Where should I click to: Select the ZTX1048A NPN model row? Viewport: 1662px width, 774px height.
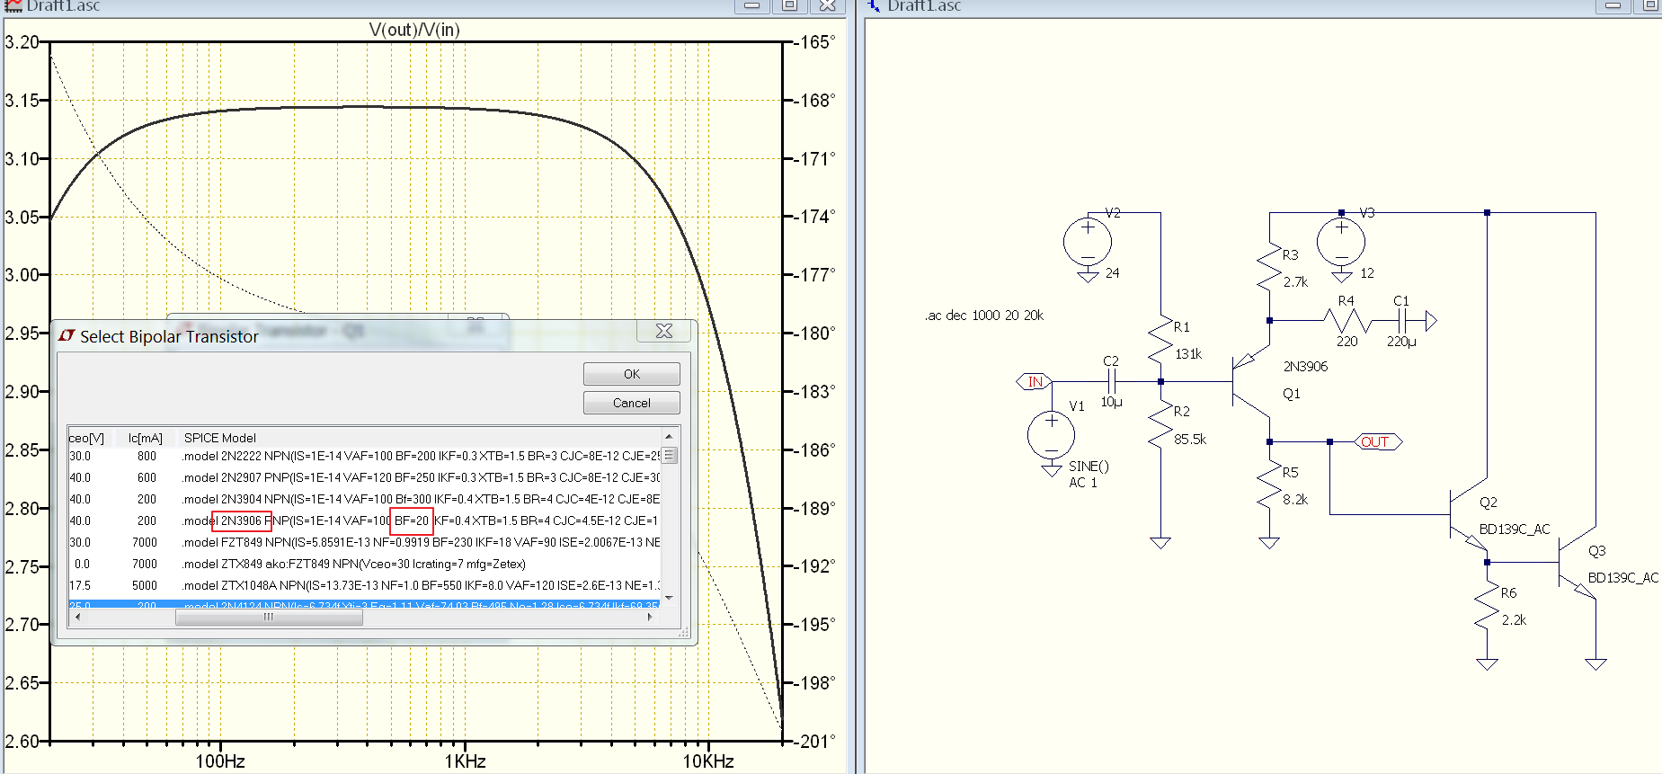(365, 585)
